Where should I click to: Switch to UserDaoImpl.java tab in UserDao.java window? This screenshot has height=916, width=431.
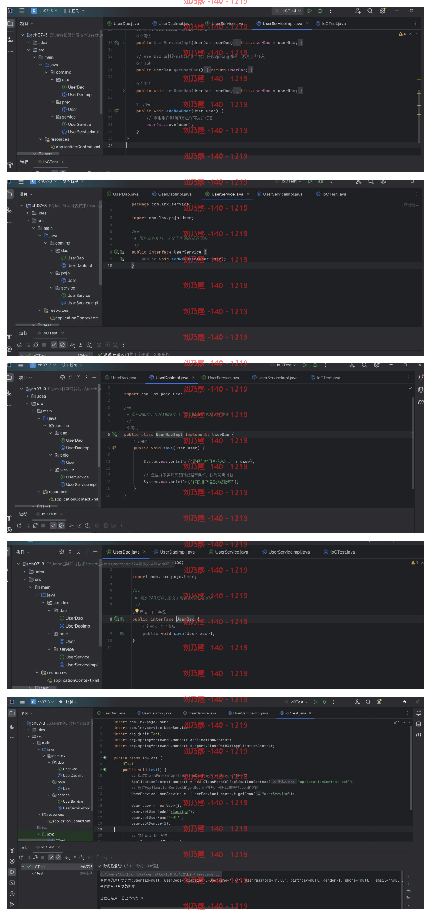pos(174,552)
